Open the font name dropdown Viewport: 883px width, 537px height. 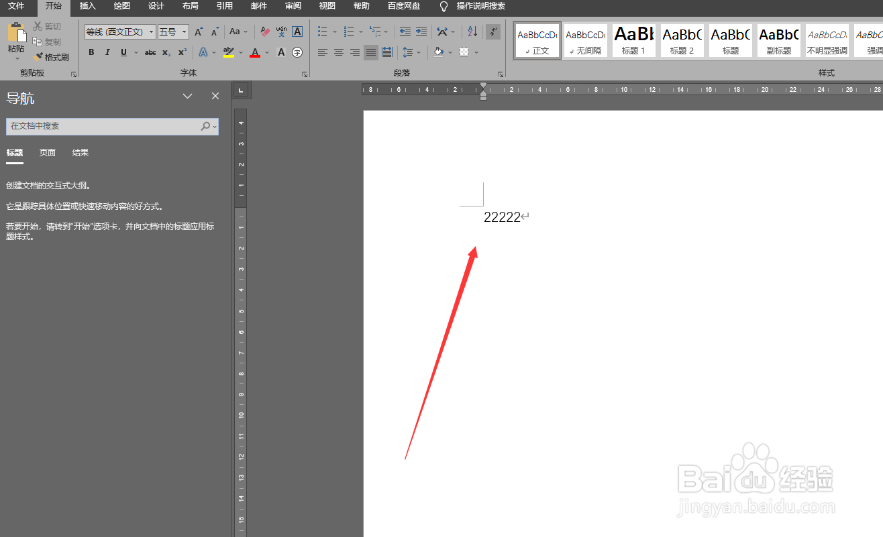point(152,32)
